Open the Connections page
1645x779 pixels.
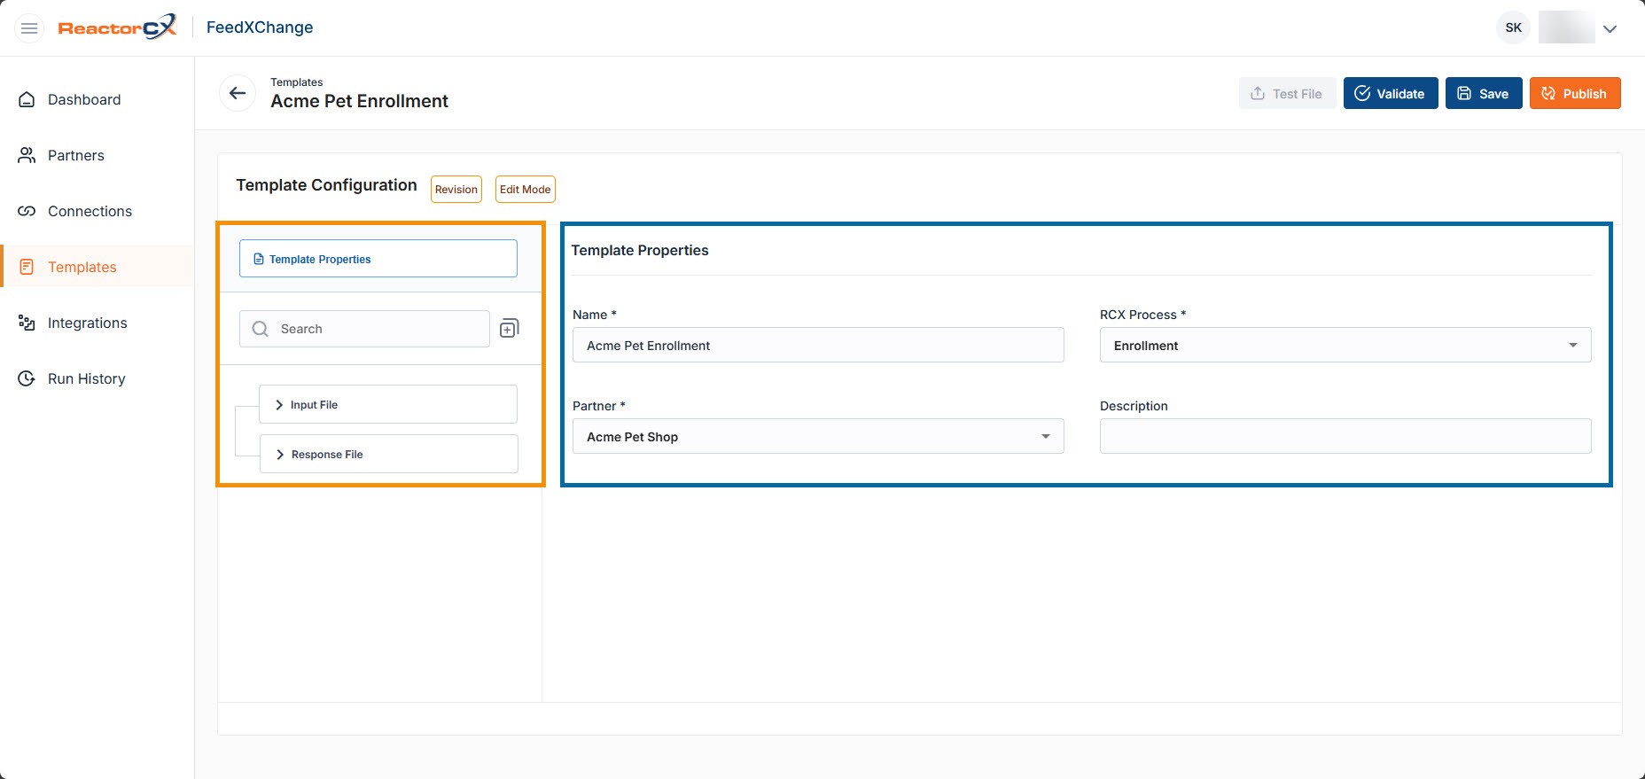tap(90, 212)
